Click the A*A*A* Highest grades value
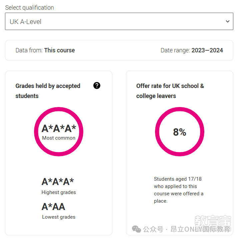 point(58,182)
